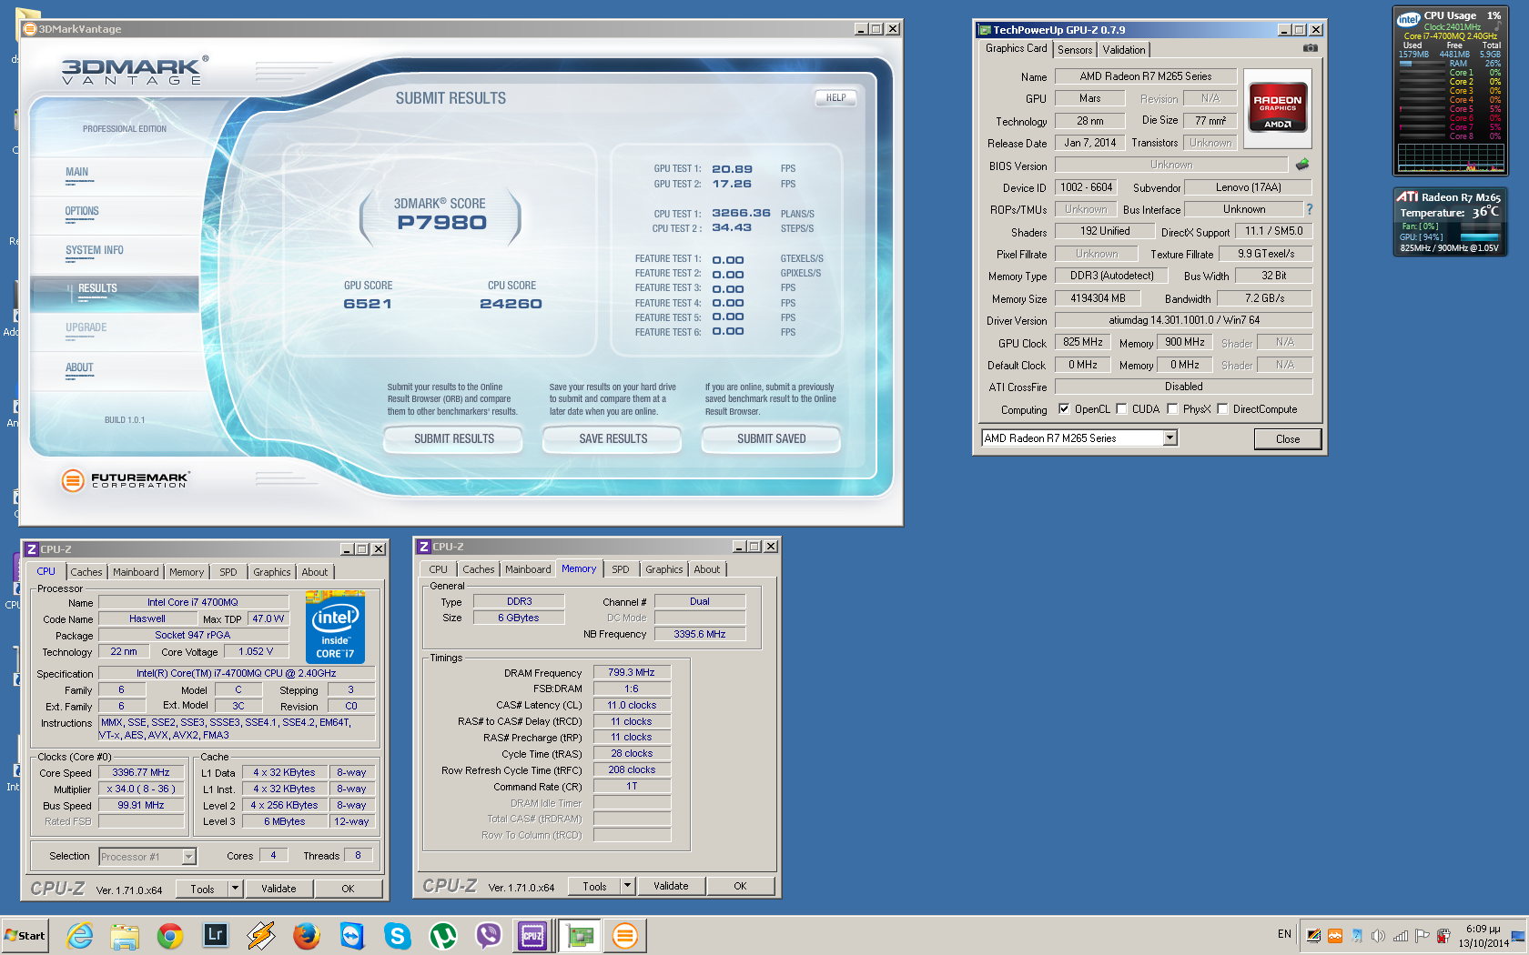Click the BIOS save icon in GPU-Z
The height and width of the screenshot is (955, 1529).
click(x=1302, y=165)
